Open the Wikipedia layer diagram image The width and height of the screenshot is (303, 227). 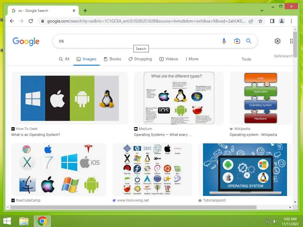pos(260,98)
